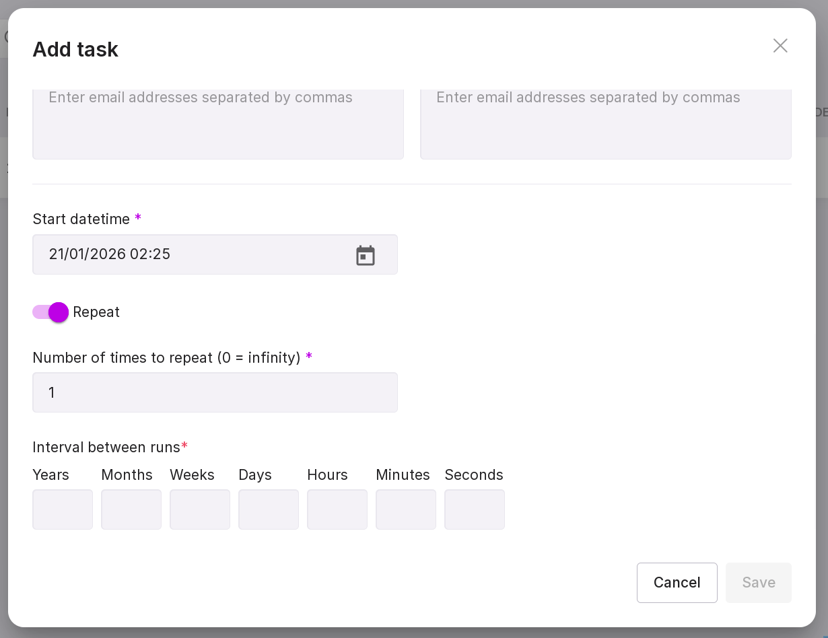Click the Interval between runs label
Screen dimensions: 828x638
tap(106, 448)
